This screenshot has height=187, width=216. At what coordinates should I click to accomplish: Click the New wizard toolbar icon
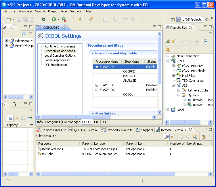pyautogui.click(x=9, y=19)
